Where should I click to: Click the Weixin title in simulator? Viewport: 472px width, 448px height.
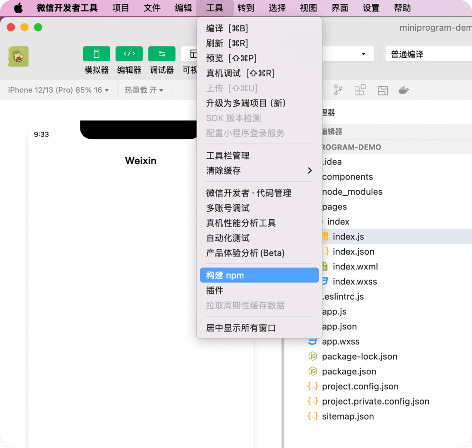click(x=141, y=161)
